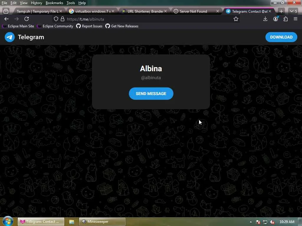Close the Telegram Contact tab
Image resolution: width=302 pixels, height=226 pixels.
pos(270,11)
